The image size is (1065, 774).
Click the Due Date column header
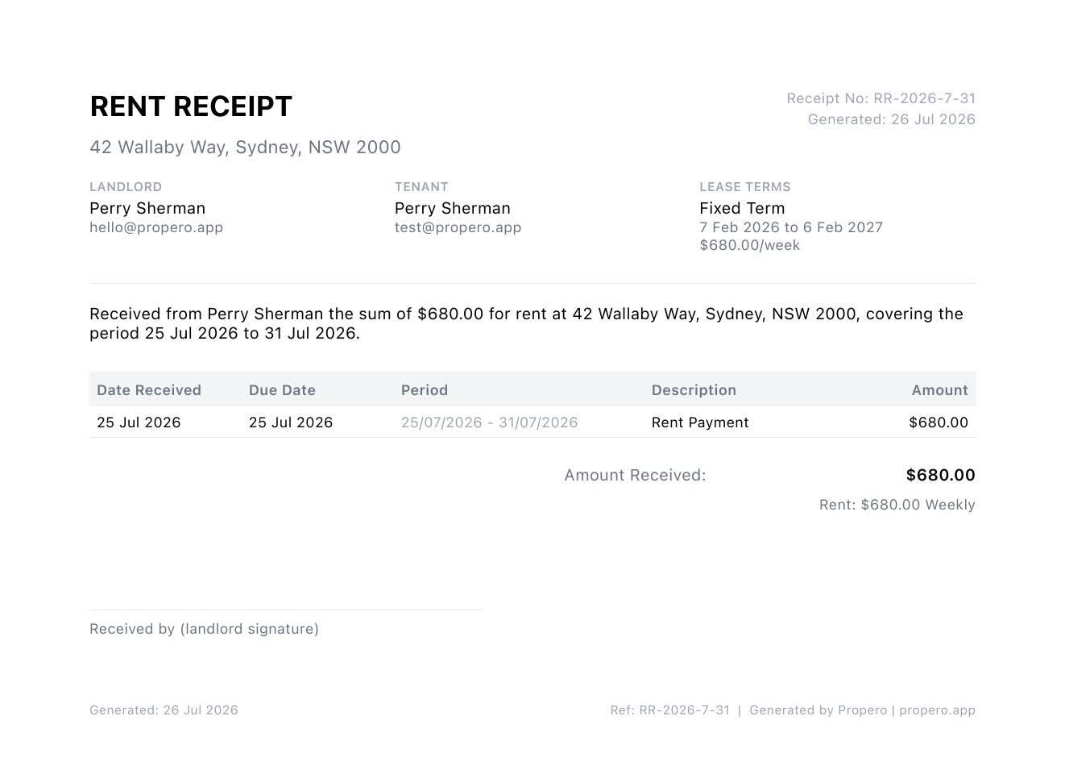tap(282, 390)
